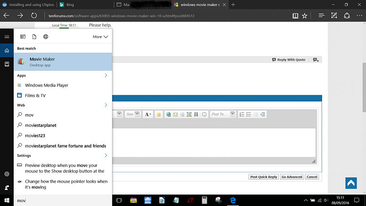
Task: Open network Wi-Fi tray icon
Action: [320, 201]
